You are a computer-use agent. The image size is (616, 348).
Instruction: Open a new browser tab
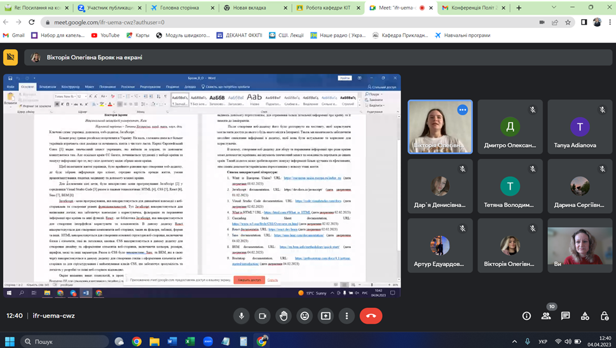[519, 8]
